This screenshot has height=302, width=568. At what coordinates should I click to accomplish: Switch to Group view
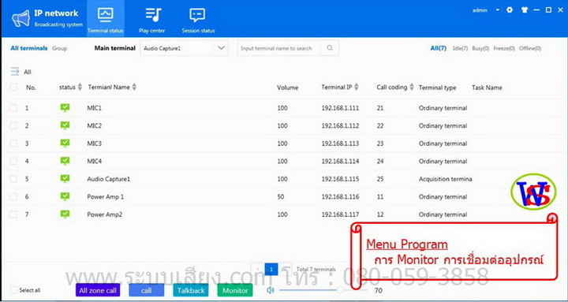tap(59, 48)
